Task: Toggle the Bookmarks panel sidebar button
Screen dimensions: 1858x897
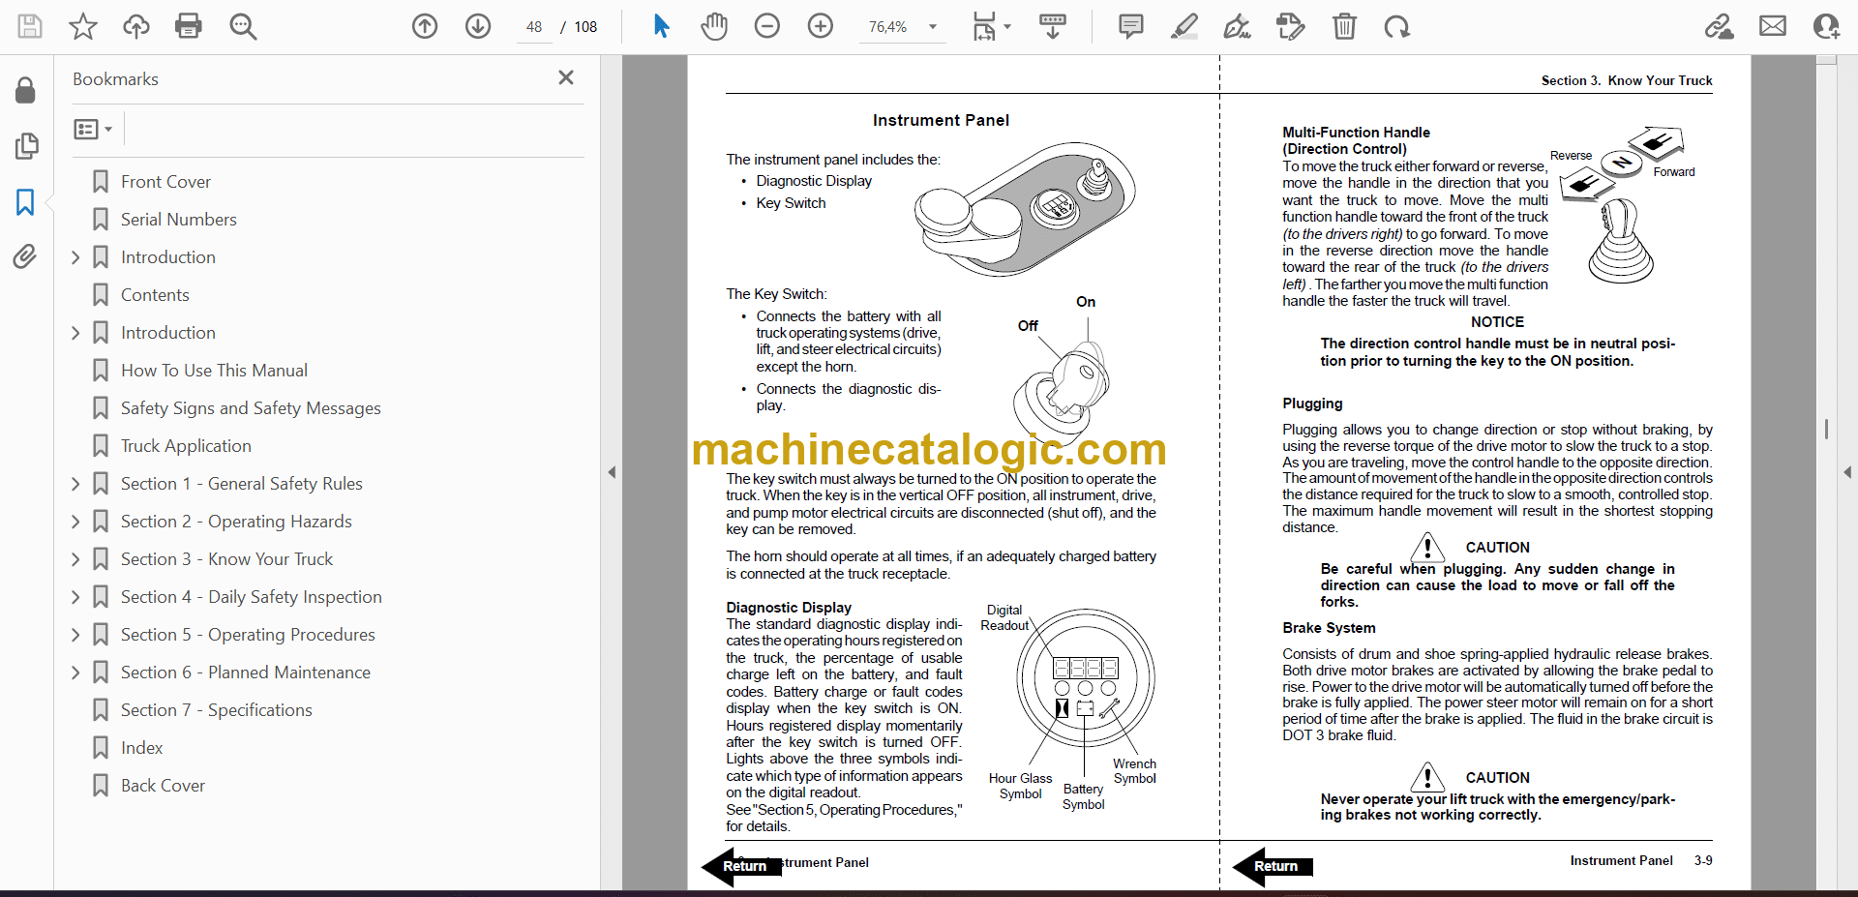Action: click(x=25, y=202)
